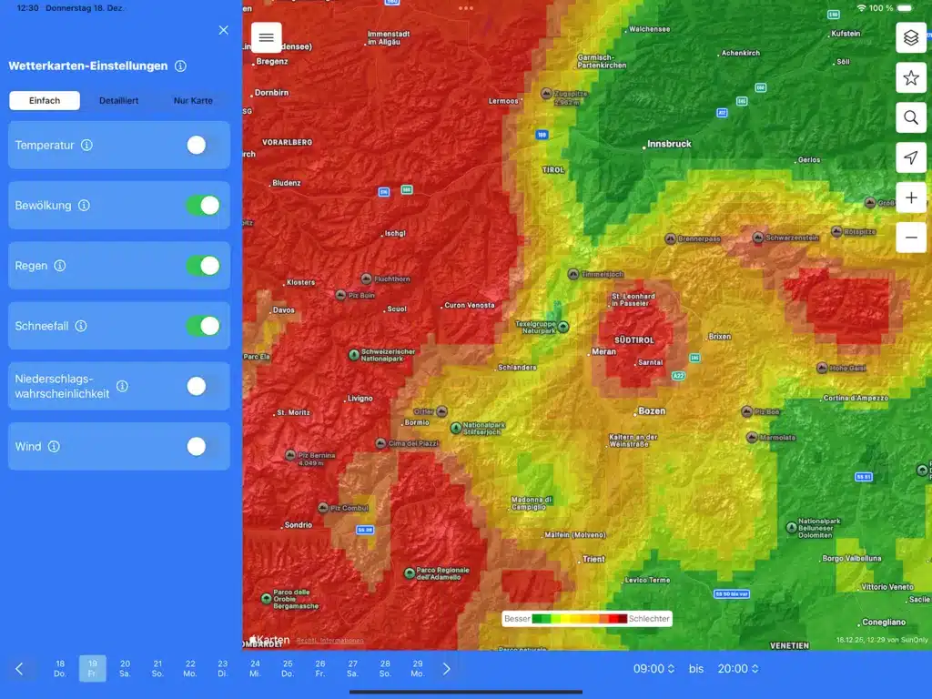Tap the Meran city label
Screen dimensions: 932x699
pyautogui.click(x=604, y=352)
